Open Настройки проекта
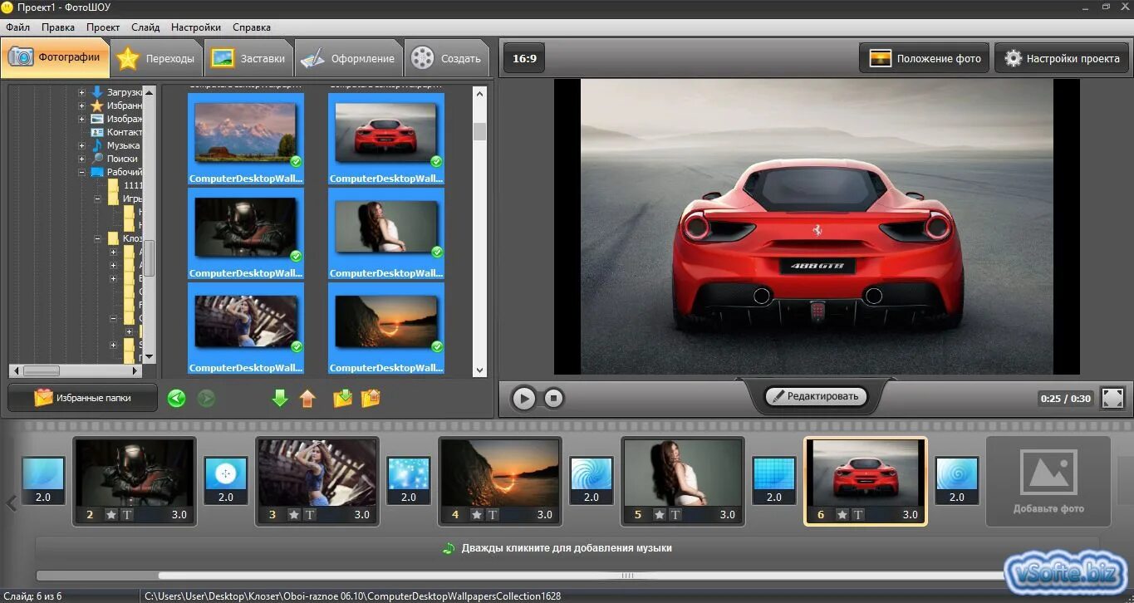 pyautogui.click(x=1062, y=58)
